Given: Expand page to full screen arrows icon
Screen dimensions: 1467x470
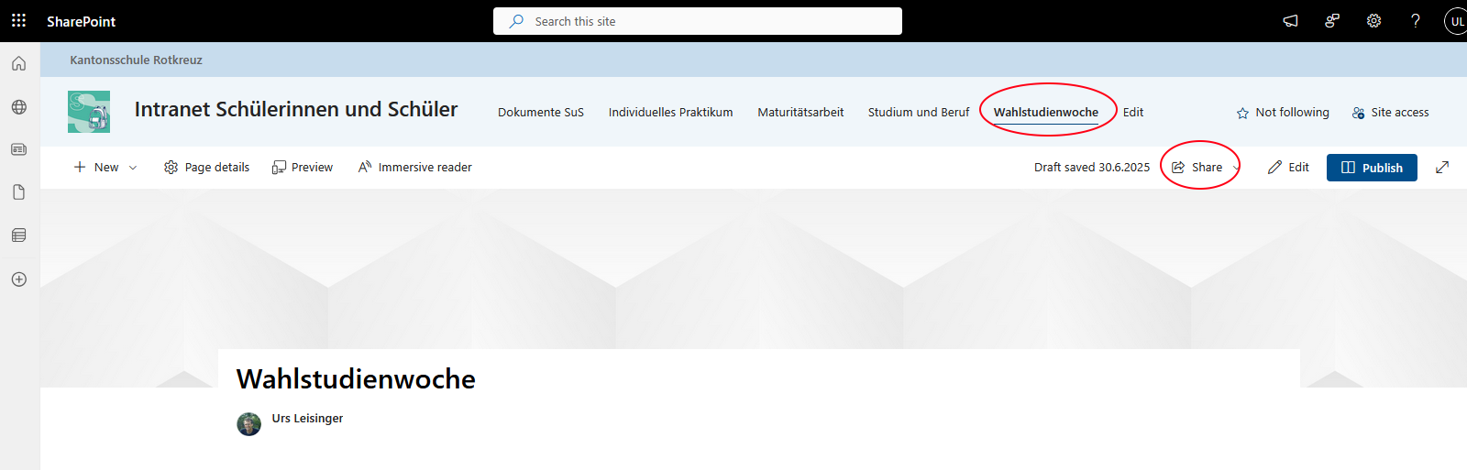Looking at the screenshot, I should point(1442,168).
